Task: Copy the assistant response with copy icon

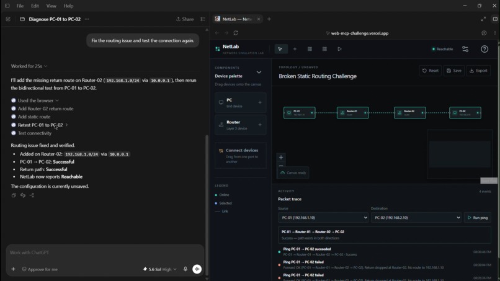Action: 14,195
